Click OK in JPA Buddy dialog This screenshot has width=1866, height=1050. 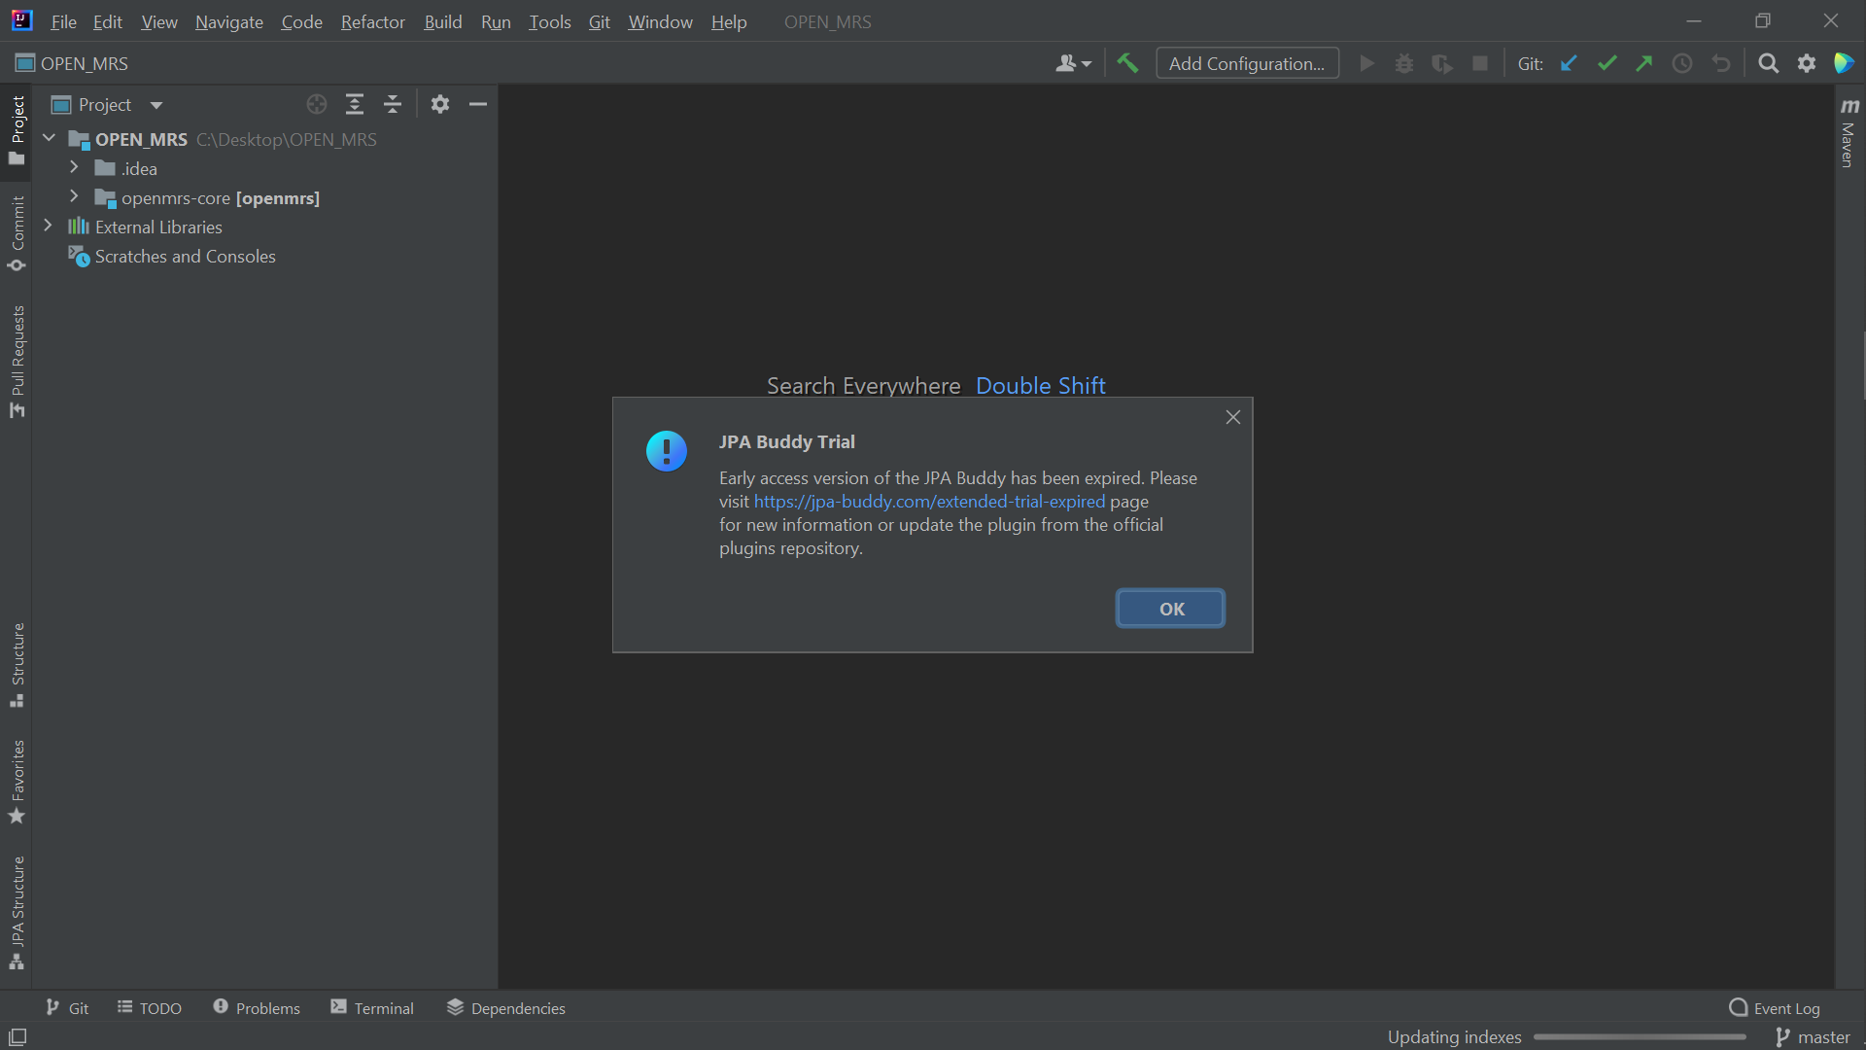click(x=1170, y=609)
